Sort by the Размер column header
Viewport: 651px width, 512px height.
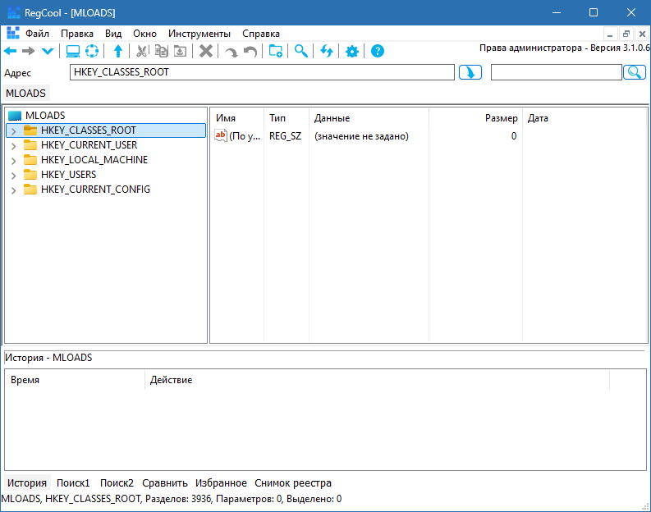coord(475,118)
